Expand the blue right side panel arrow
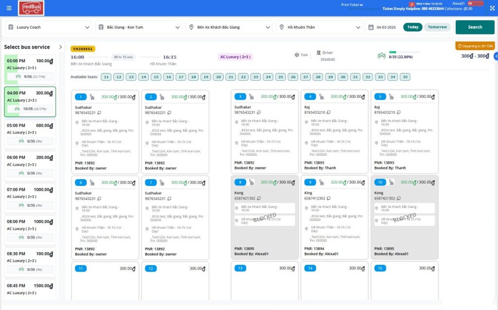 (x=496, y=56)
